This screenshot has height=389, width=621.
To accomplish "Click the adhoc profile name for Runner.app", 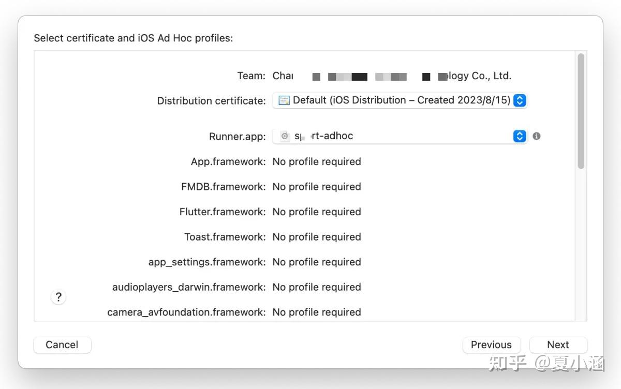I will tap(324, 136).
